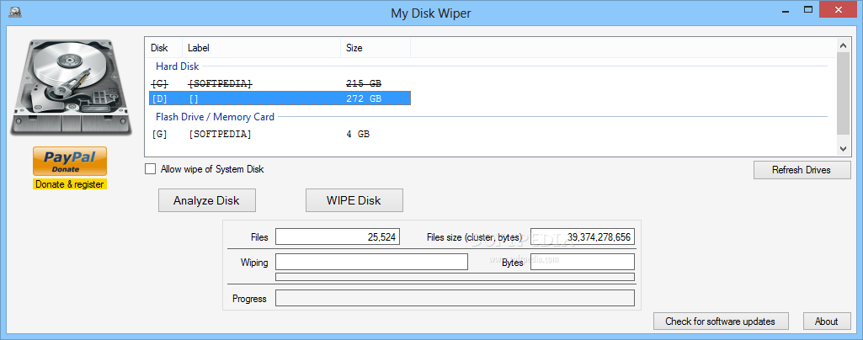Click the 4 GB size cell
Screen dimensions: 863x340
(x=358, y=134)
